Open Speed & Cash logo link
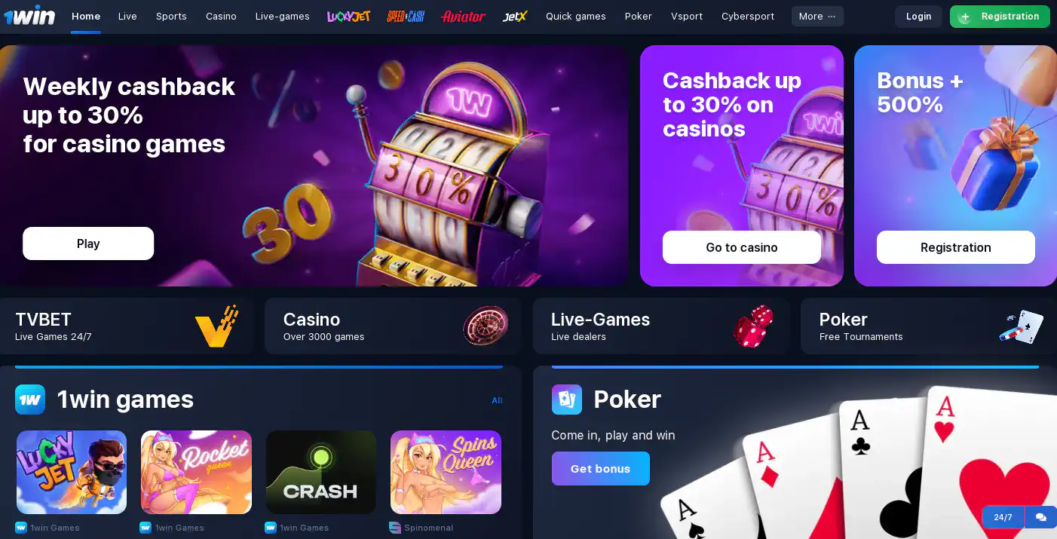Screen dimensions: 1057x539 tap(406, 16)
